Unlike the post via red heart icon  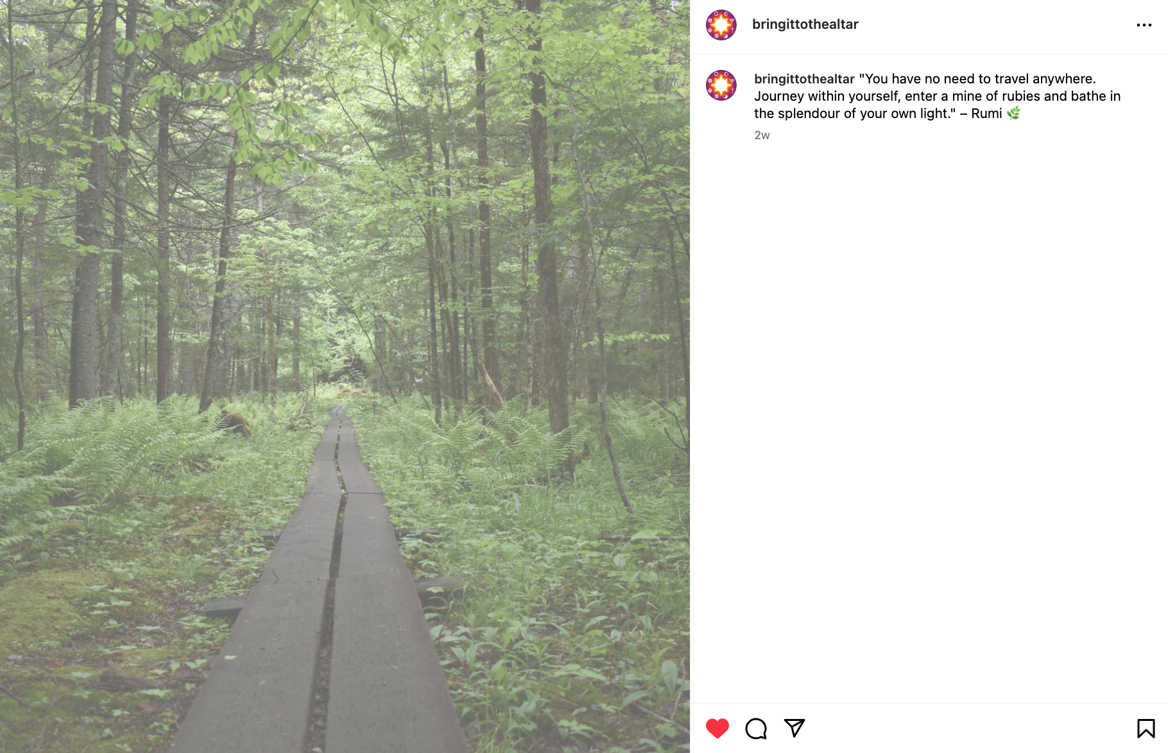[x=717, y=729]
